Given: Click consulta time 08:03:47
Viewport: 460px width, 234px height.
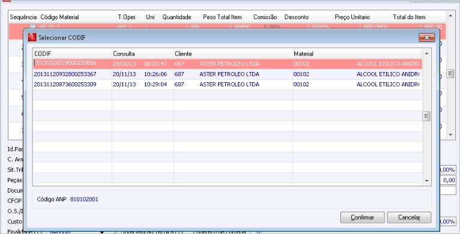Looking at the screenshot, I should [x=155, y=64].
